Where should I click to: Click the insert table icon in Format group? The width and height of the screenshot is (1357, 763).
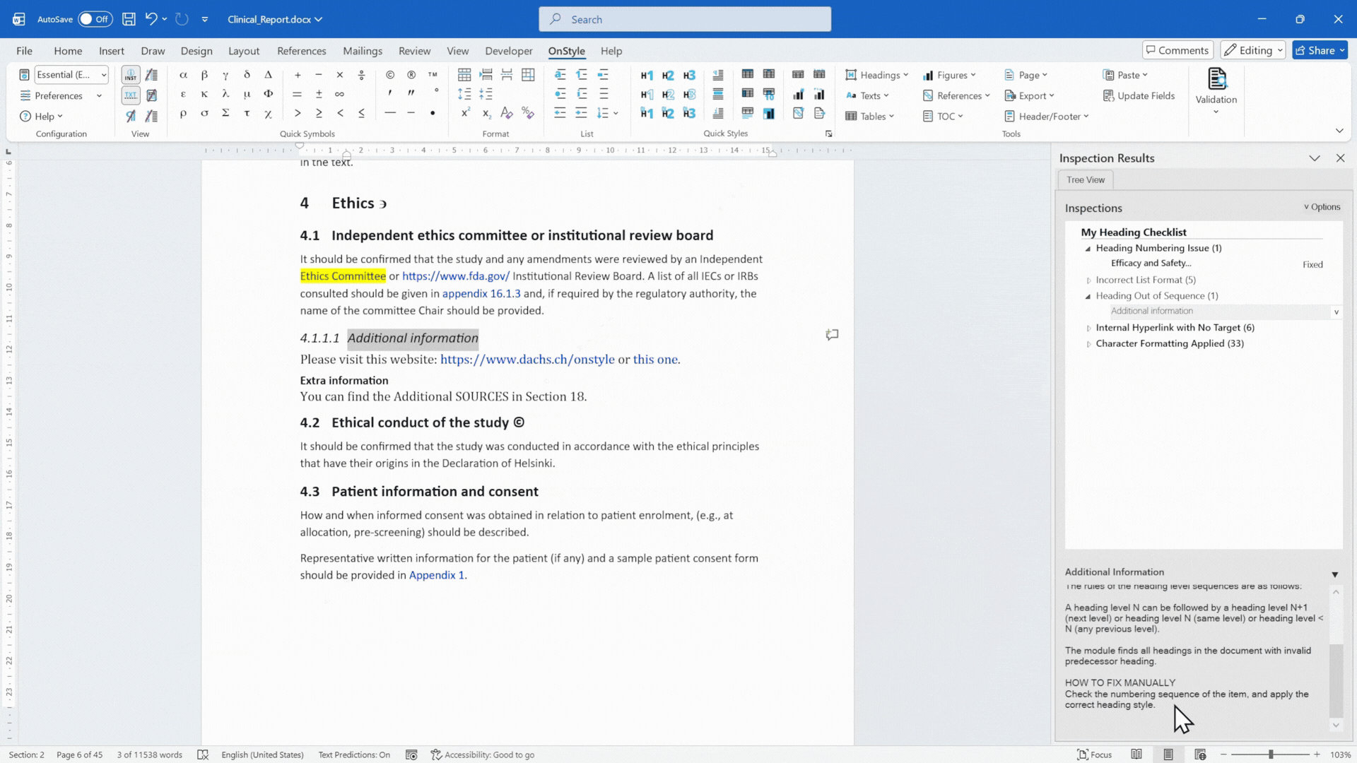(x=464, y=75)
